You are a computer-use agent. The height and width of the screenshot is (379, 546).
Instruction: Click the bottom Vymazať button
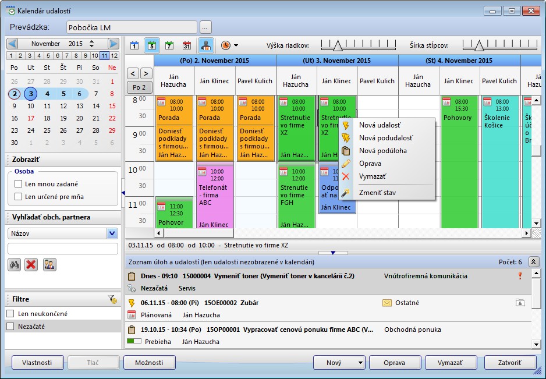coord(451,363)
